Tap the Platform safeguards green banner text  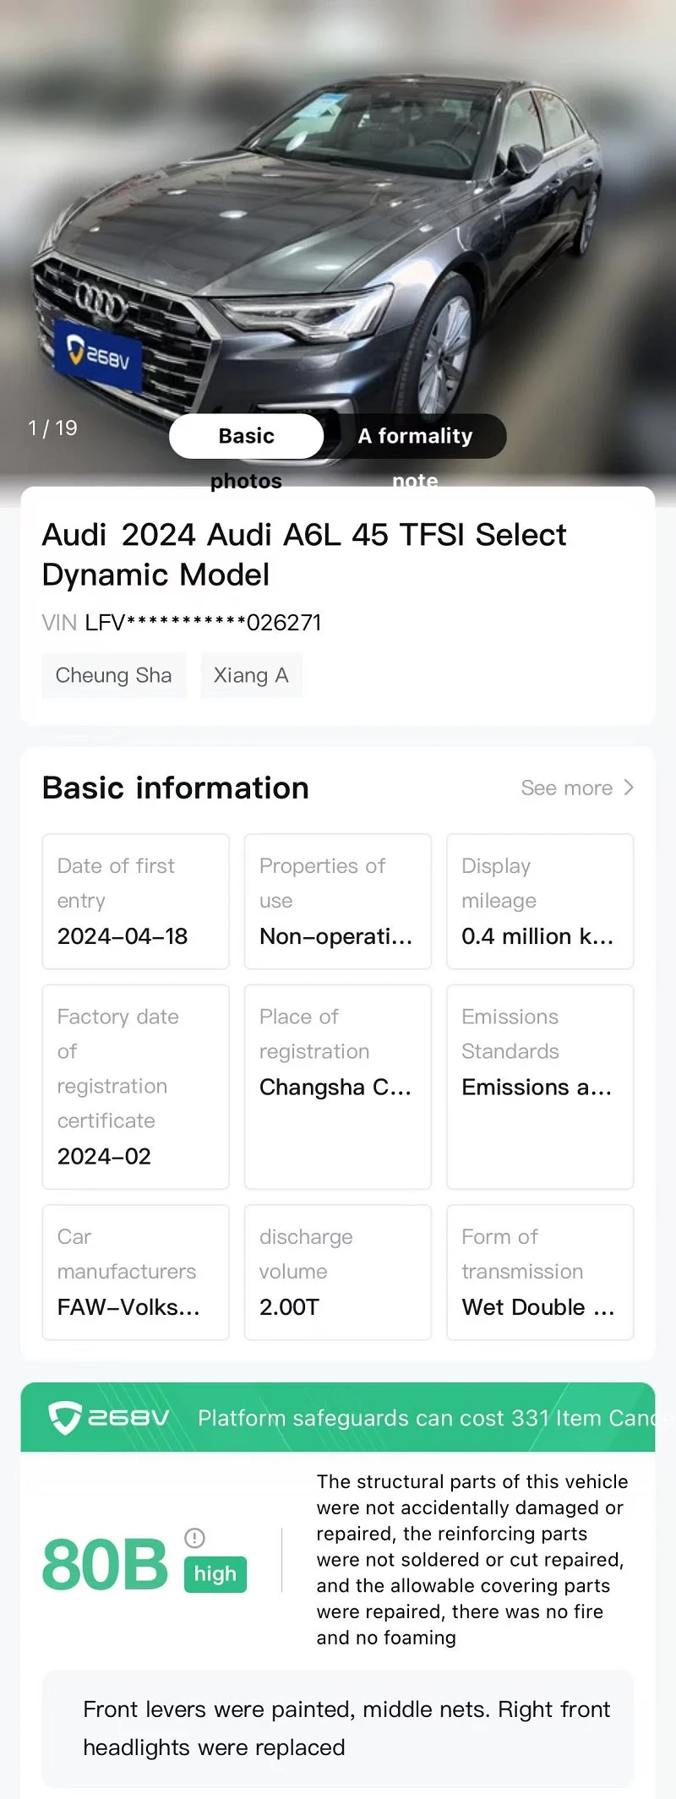(x=427, y=1418)
